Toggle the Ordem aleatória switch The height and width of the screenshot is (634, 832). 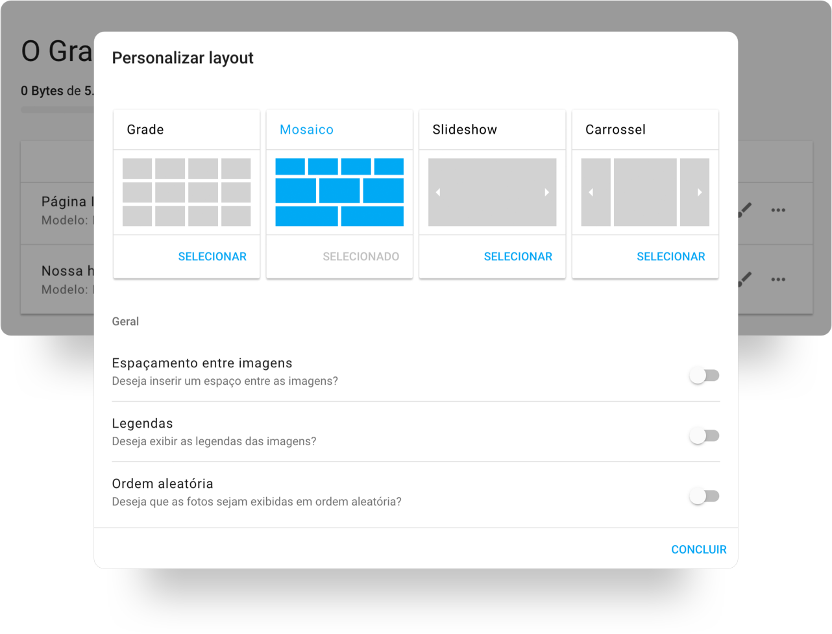pos(704,496)
